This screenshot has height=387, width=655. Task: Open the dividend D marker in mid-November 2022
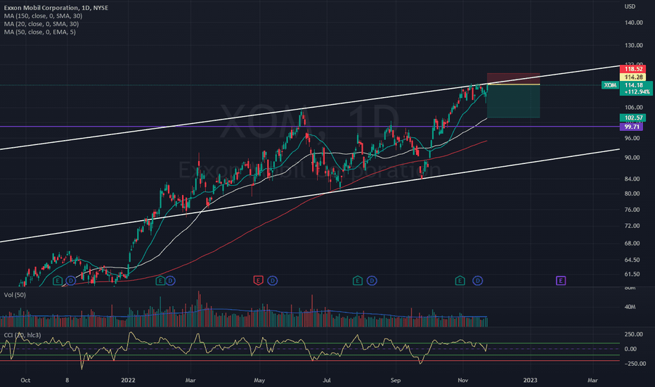(x=477, y=281)
